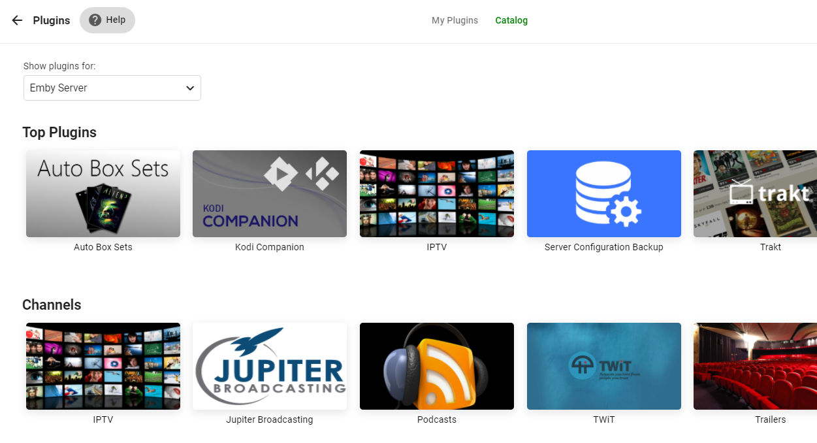Switch to the My Plugins tab
The image size is (817, 443).
(x=455, y=20)
